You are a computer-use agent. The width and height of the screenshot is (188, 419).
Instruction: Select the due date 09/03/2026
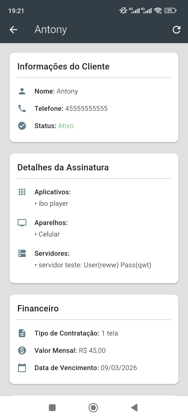pyautogui.click(x=119, y=368)
